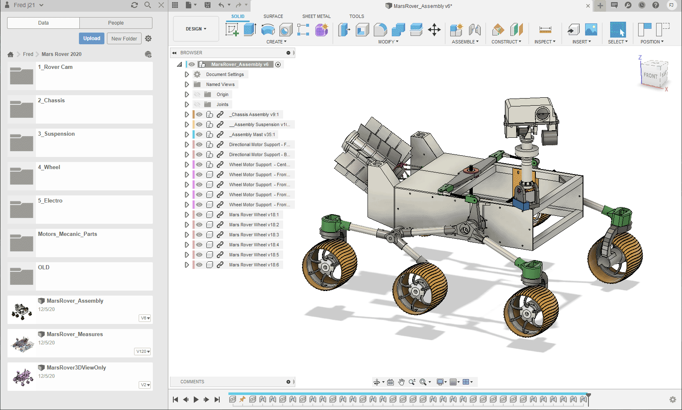Expand the Document Settings tree node
Viewport: 682px width, 410px height.
pyautogui.click(x=187, y=74)
